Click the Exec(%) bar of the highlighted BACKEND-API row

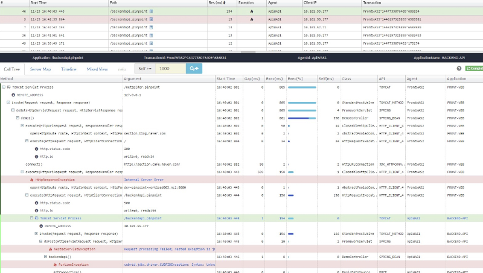coord(290,218)
